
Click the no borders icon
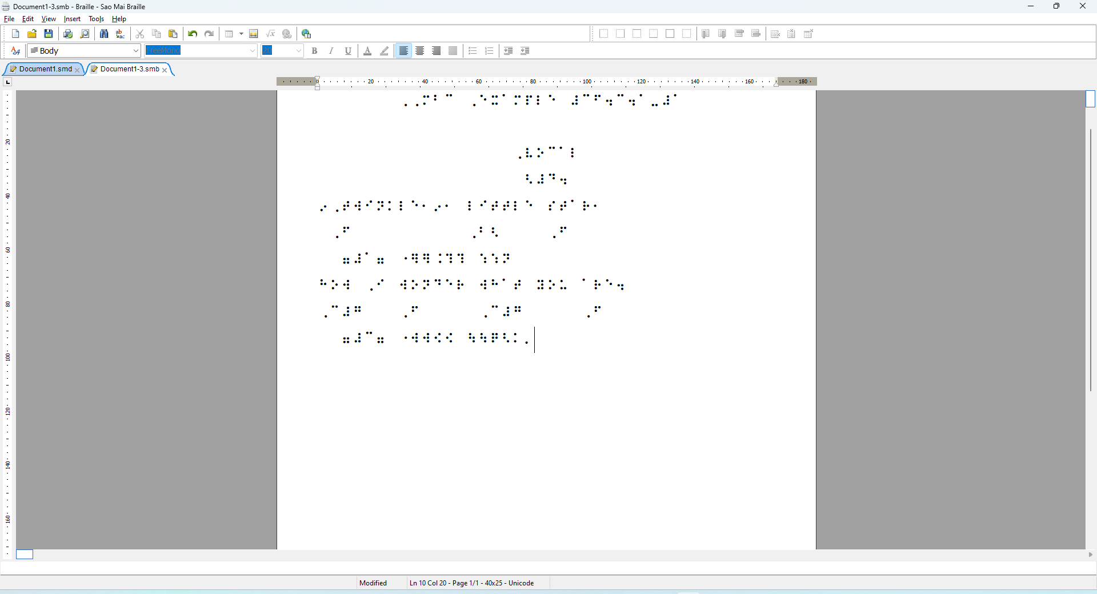[x=686, y=34]
